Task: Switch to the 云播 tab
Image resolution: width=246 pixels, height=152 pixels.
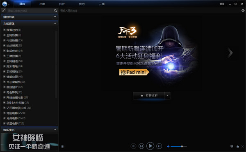Action: (102, 4)
